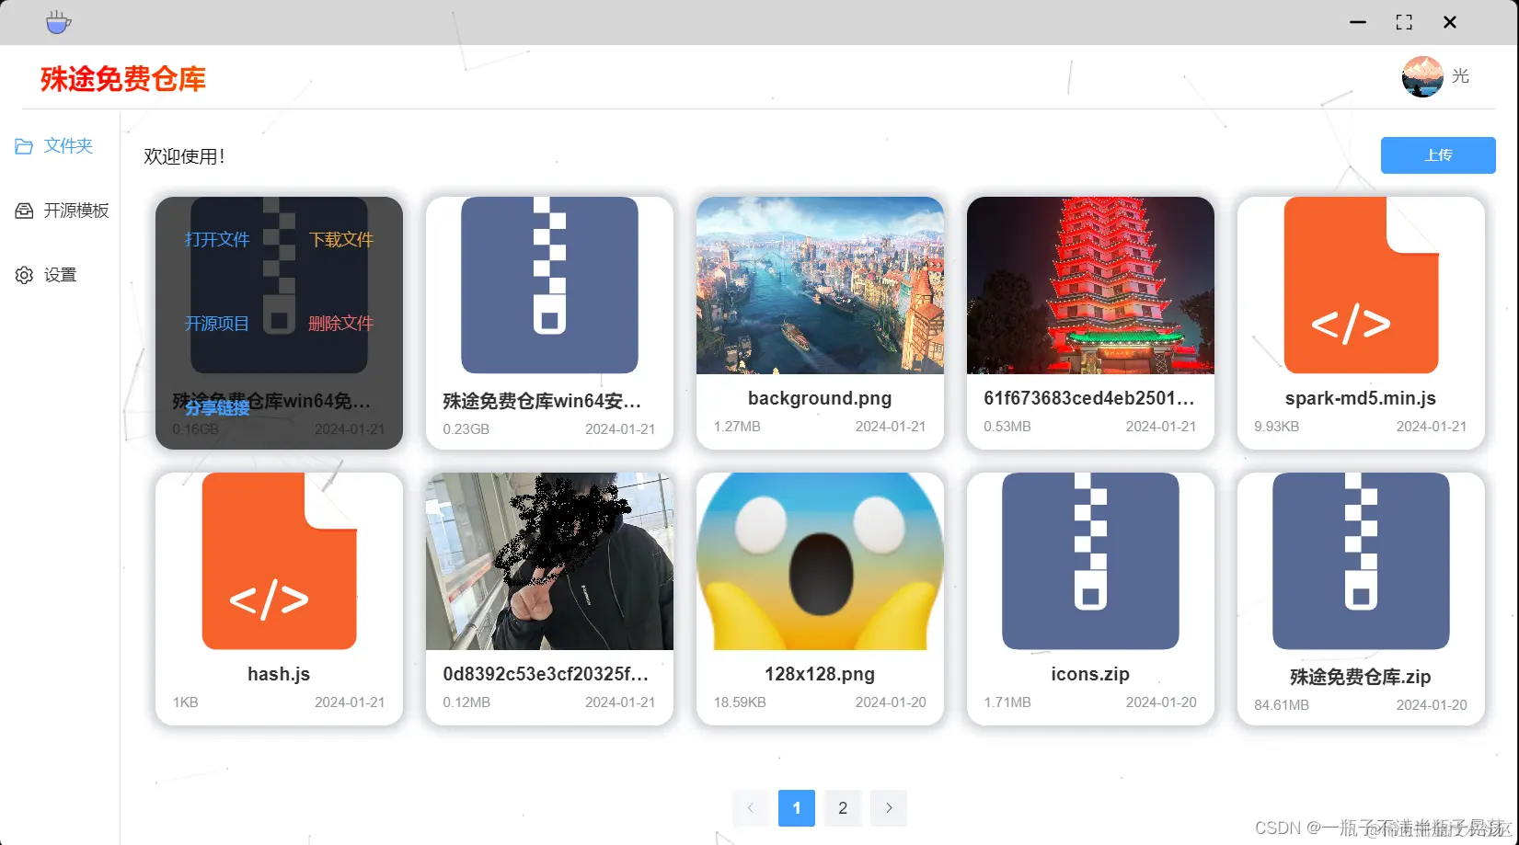Click file name 殊途免费仓库.zip

click(x=1361, y=677)
